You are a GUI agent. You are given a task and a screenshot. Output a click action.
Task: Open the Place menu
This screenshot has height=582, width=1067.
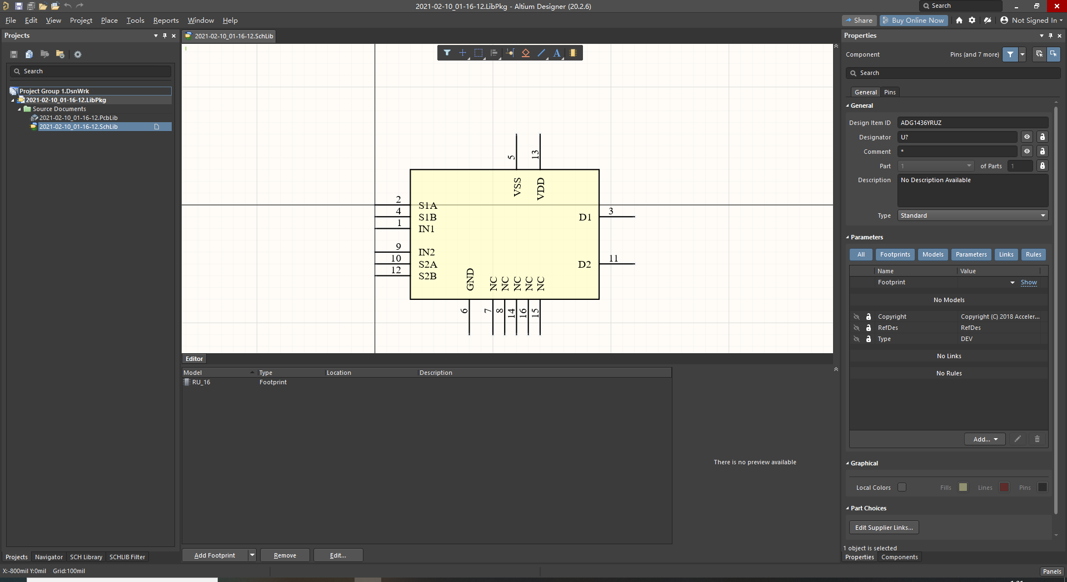pyautogui.click(x=109, y=21)
